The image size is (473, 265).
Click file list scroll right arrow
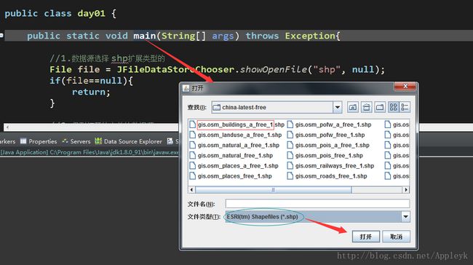(406, 189)
